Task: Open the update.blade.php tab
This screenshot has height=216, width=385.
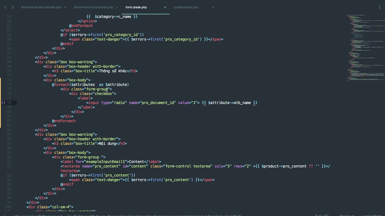Action: 186,7
